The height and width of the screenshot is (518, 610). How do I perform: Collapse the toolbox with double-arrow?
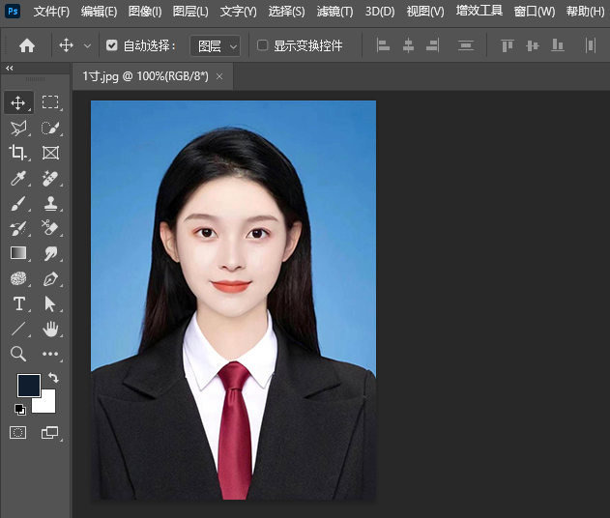pyautogui.click(x=10, y=69)
